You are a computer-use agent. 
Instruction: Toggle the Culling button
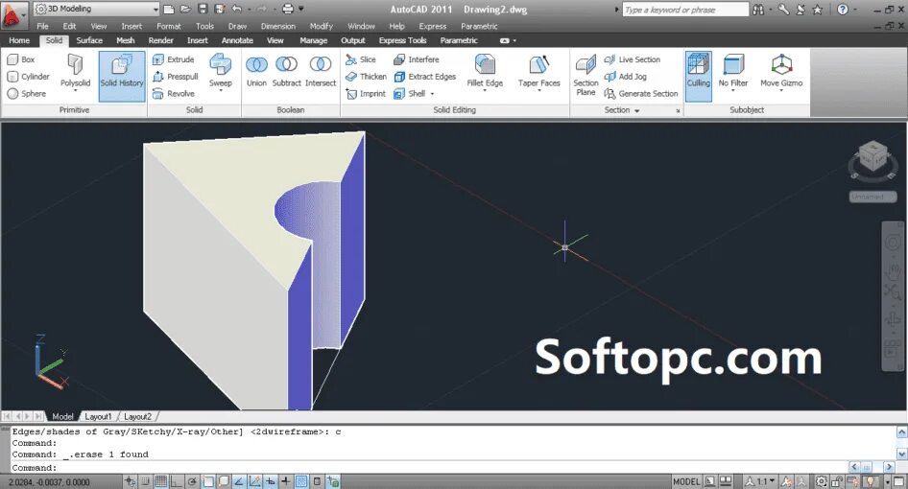(x=699, y=77)
